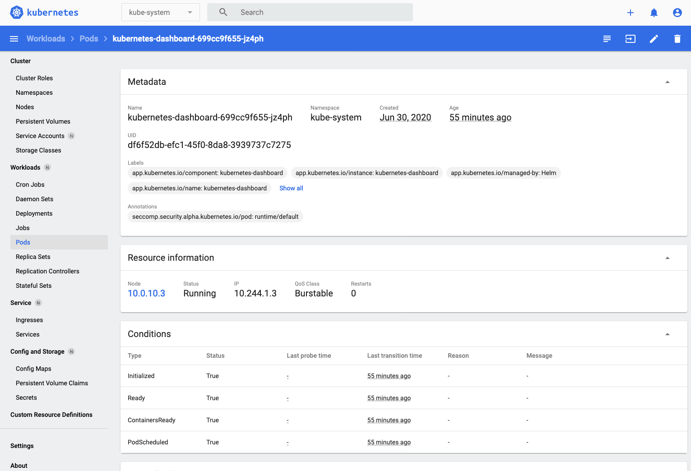Click the search magnifier icon
The height and width of the screenshot is (471, 691).
click(223, 12)
